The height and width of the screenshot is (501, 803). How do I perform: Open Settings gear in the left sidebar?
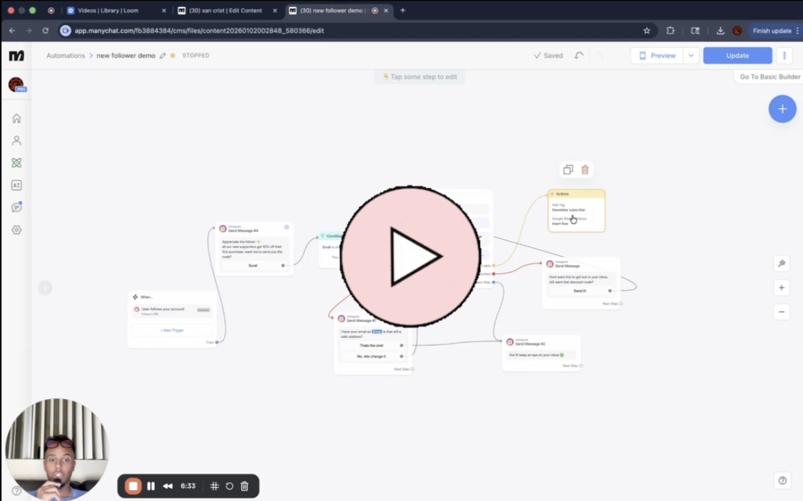point(17,230)
